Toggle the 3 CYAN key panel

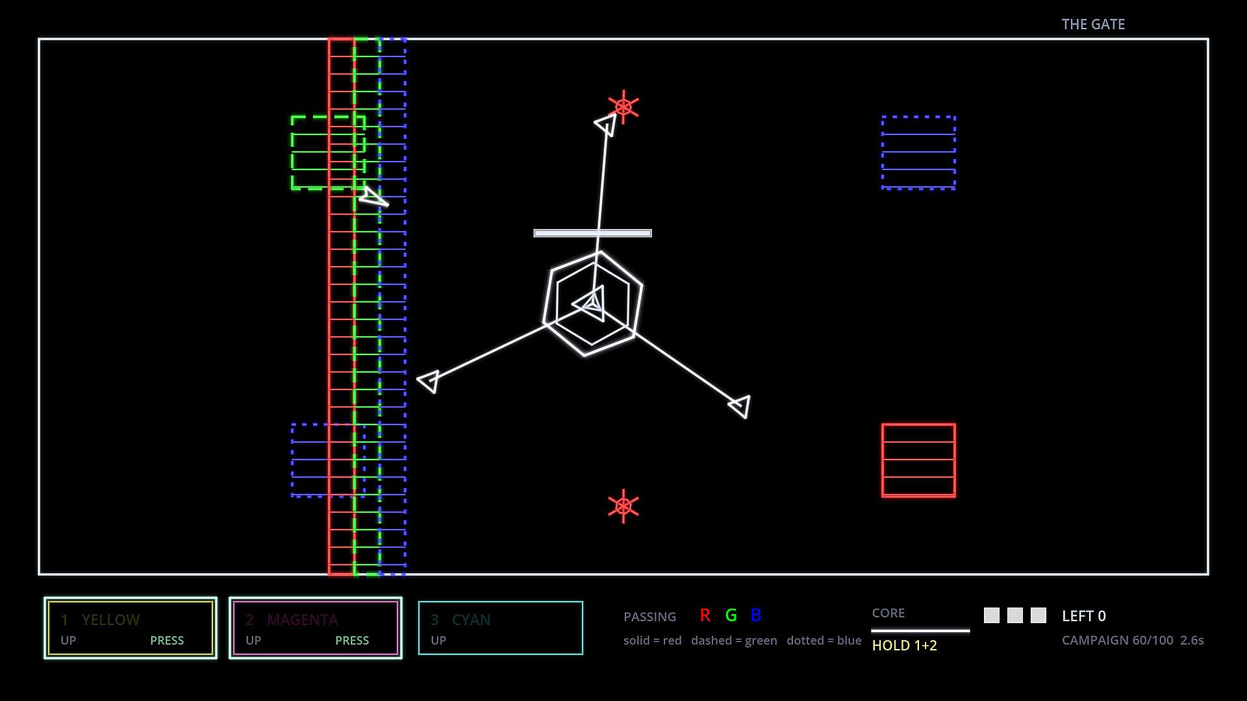[x=501, y=628]
